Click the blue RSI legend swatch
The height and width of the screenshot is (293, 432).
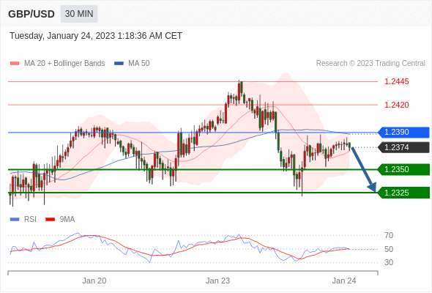15,220
